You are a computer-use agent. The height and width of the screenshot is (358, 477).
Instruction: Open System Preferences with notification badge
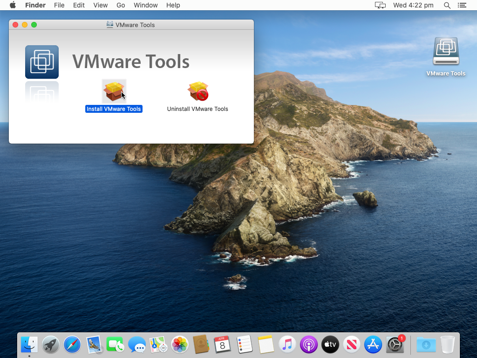point(394,344)
